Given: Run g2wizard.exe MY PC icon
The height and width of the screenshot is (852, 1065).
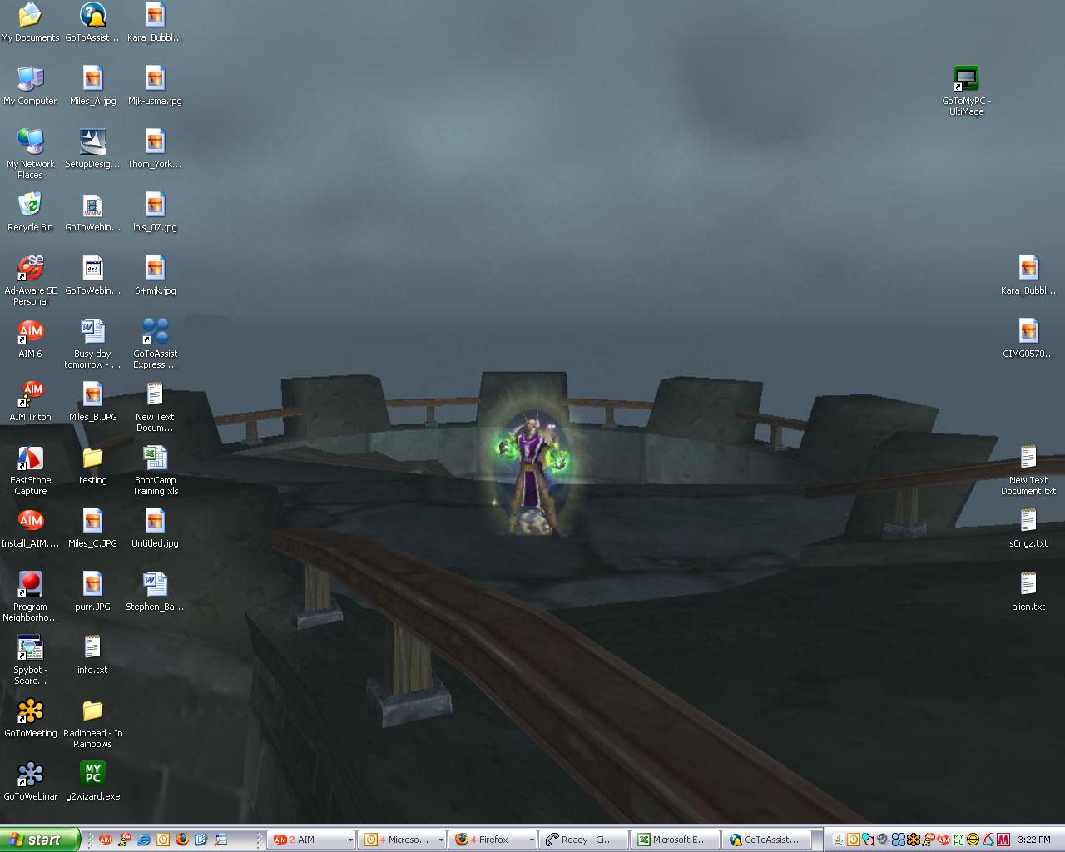Looking at the screenshot, I should click(x=92, y=781).
